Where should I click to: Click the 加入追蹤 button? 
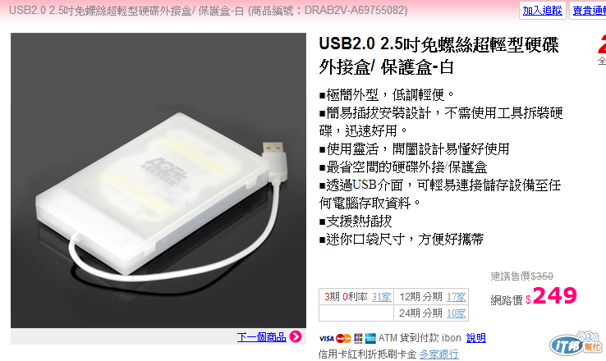tap(542, 11)
